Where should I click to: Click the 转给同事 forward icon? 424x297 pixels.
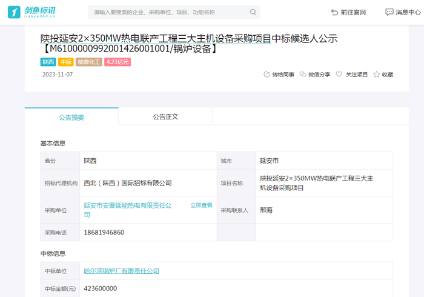point(267,75)
